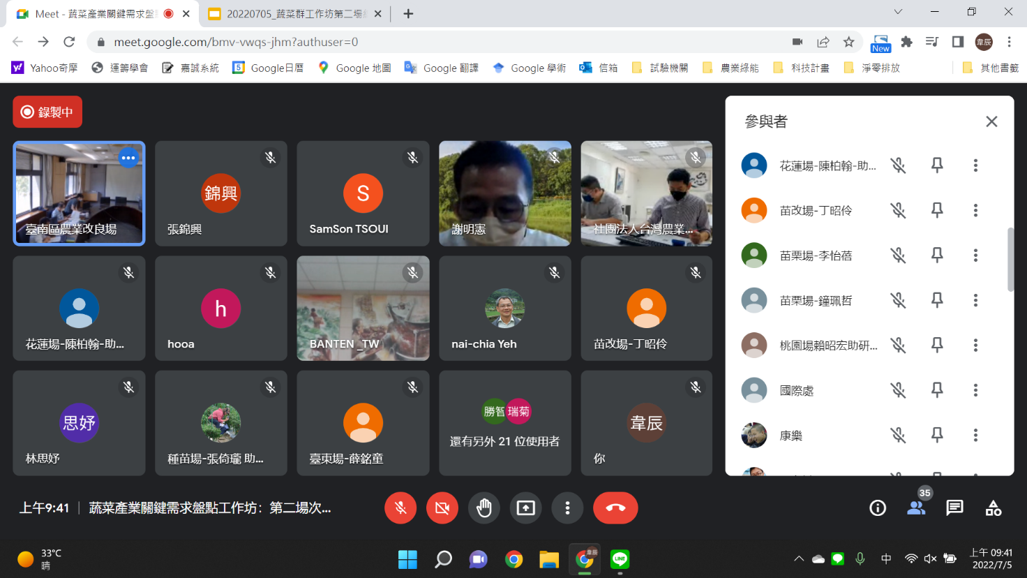
Task: Pin participant 苗改場-丁昭伶 in list
Action: (937, 210)
